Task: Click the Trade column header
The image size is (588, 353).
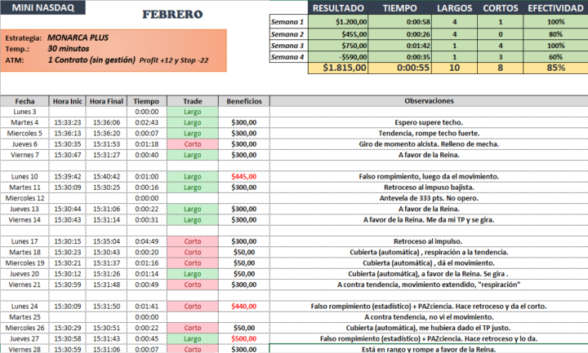Action: (x=193, y=101)
